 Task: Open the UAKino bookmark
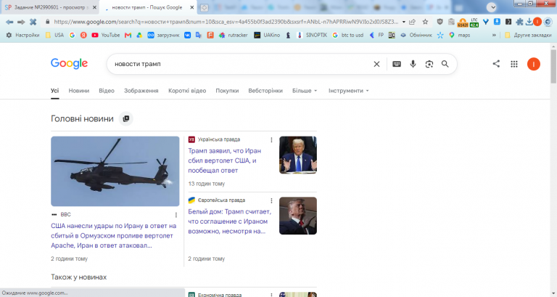pos(267,35)
